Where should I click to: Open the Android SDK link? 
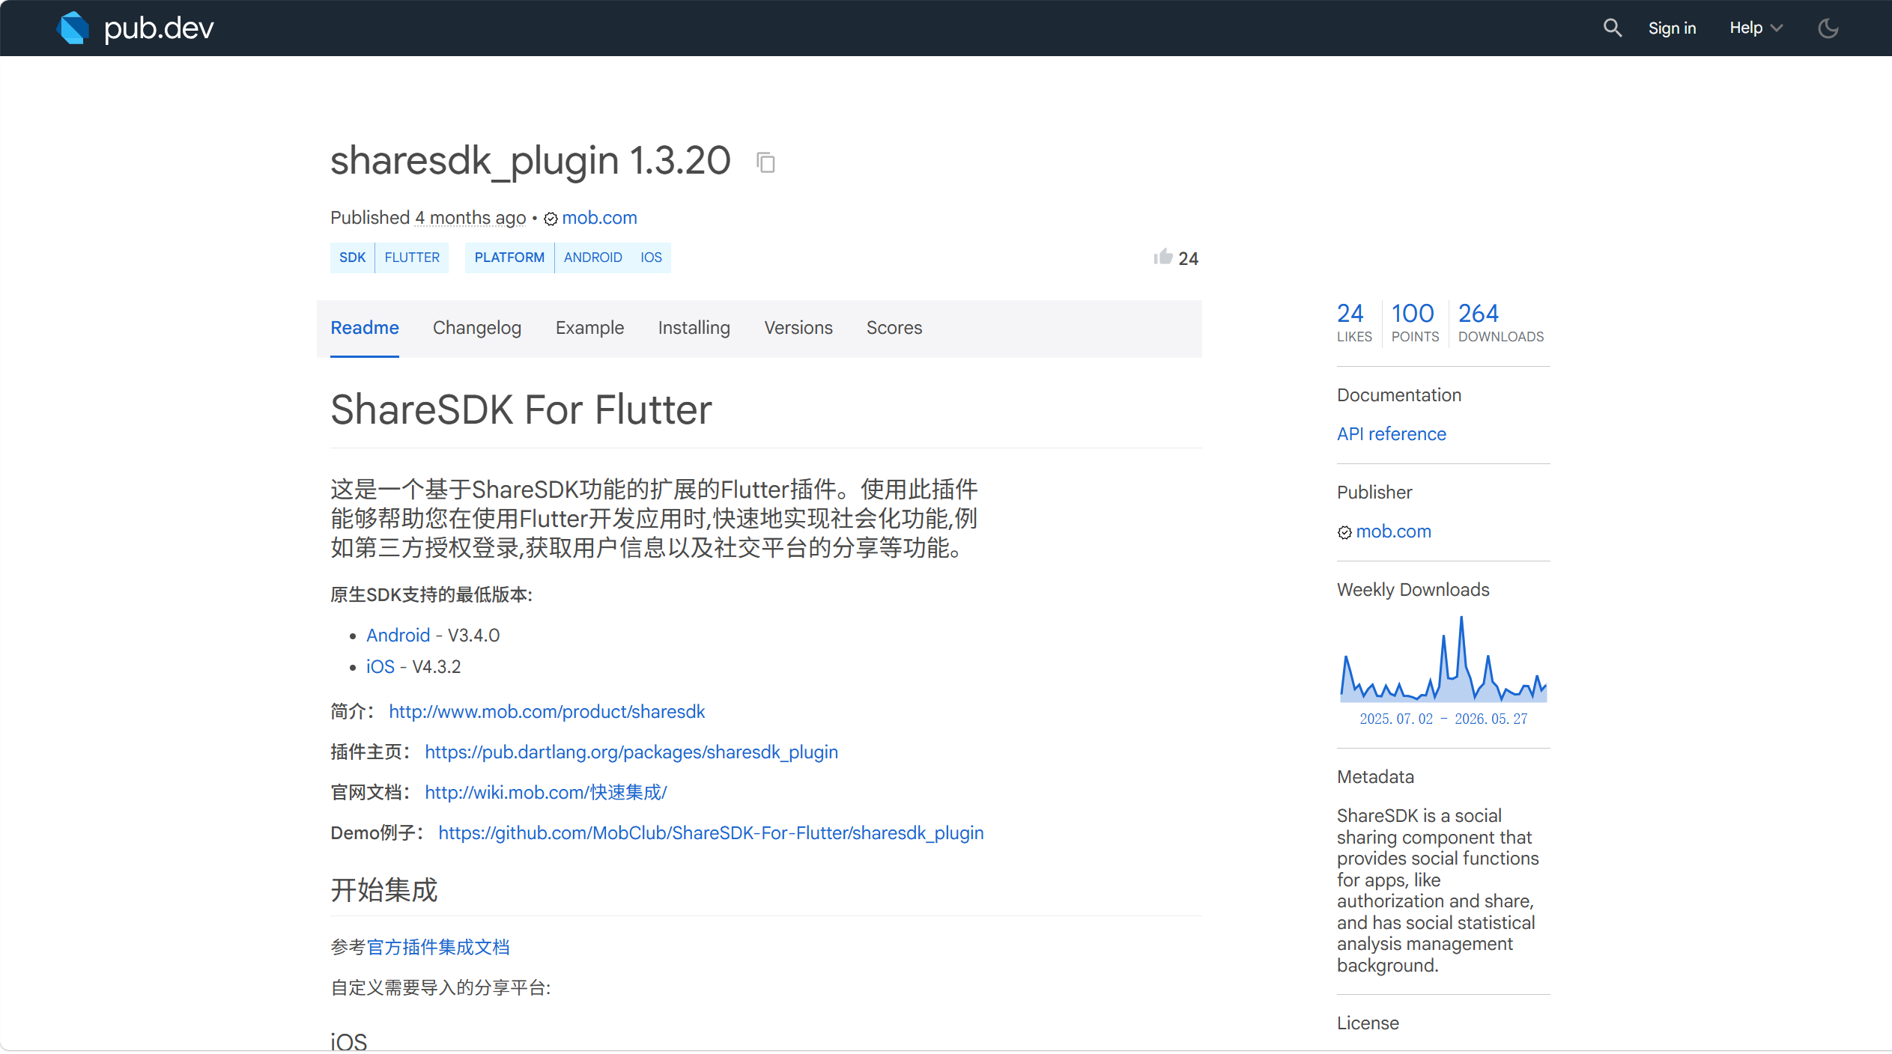coord(398,636)
